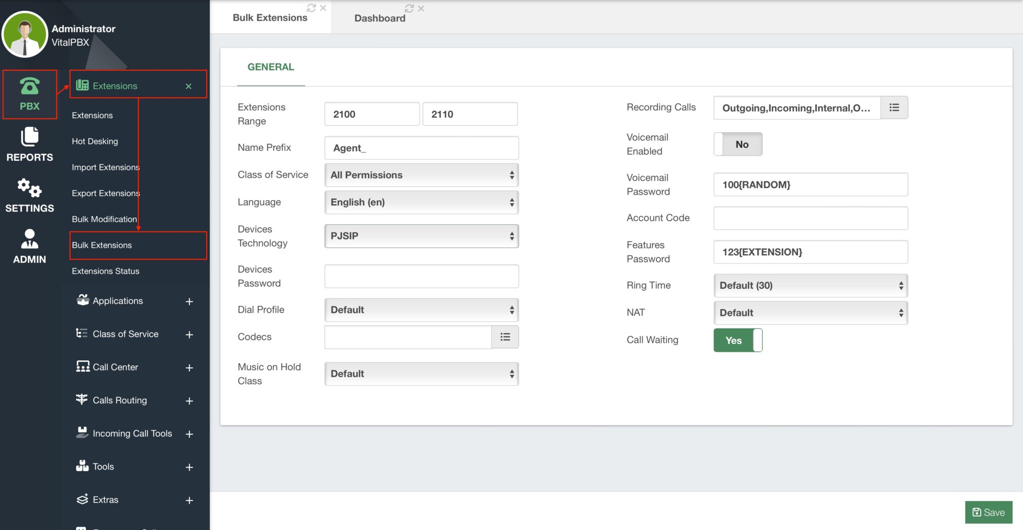Open the Codecs list picker icon
Viewport: 1023px width, 530px height.
(x=505, y=337)
